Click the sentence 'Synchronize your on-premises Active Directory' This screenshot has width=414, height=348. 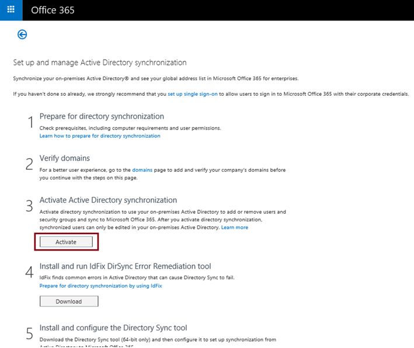tap(71, 78)
